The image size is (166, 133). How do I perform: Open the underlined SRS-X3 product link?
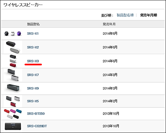pos(33,61)
